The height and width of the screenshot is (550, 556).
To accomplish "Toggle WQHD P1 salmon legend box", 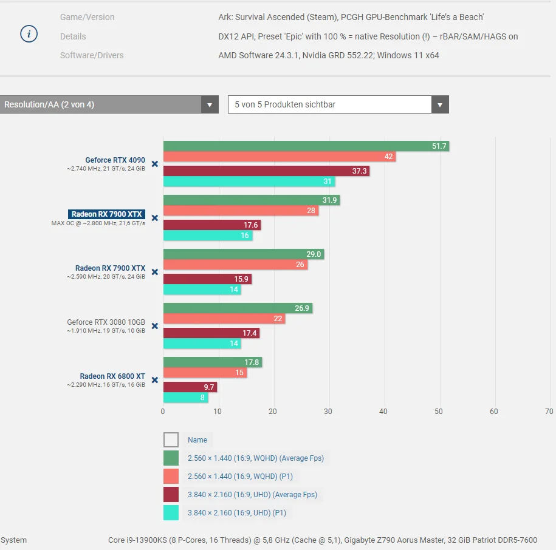I will [x=171, y=477].
